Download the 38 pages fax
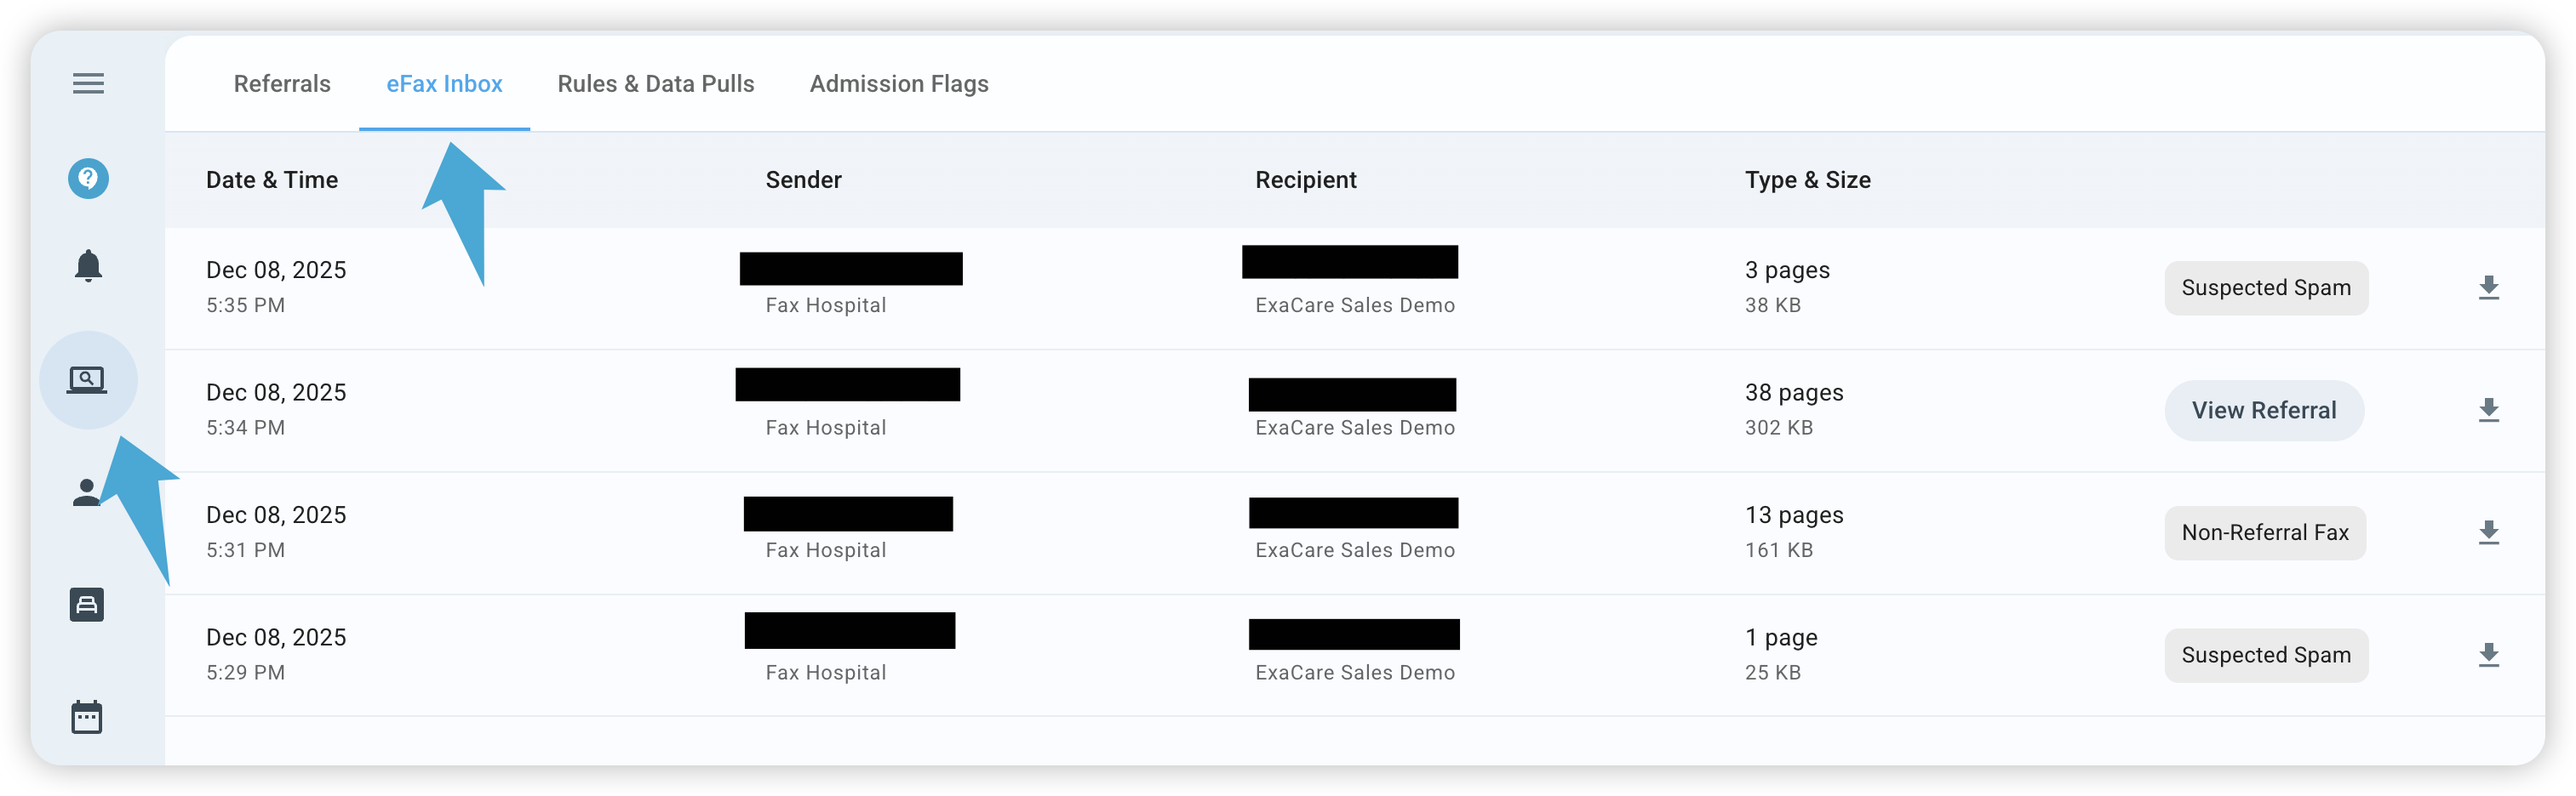The image size is (2576, 796). pos(2488,411)
